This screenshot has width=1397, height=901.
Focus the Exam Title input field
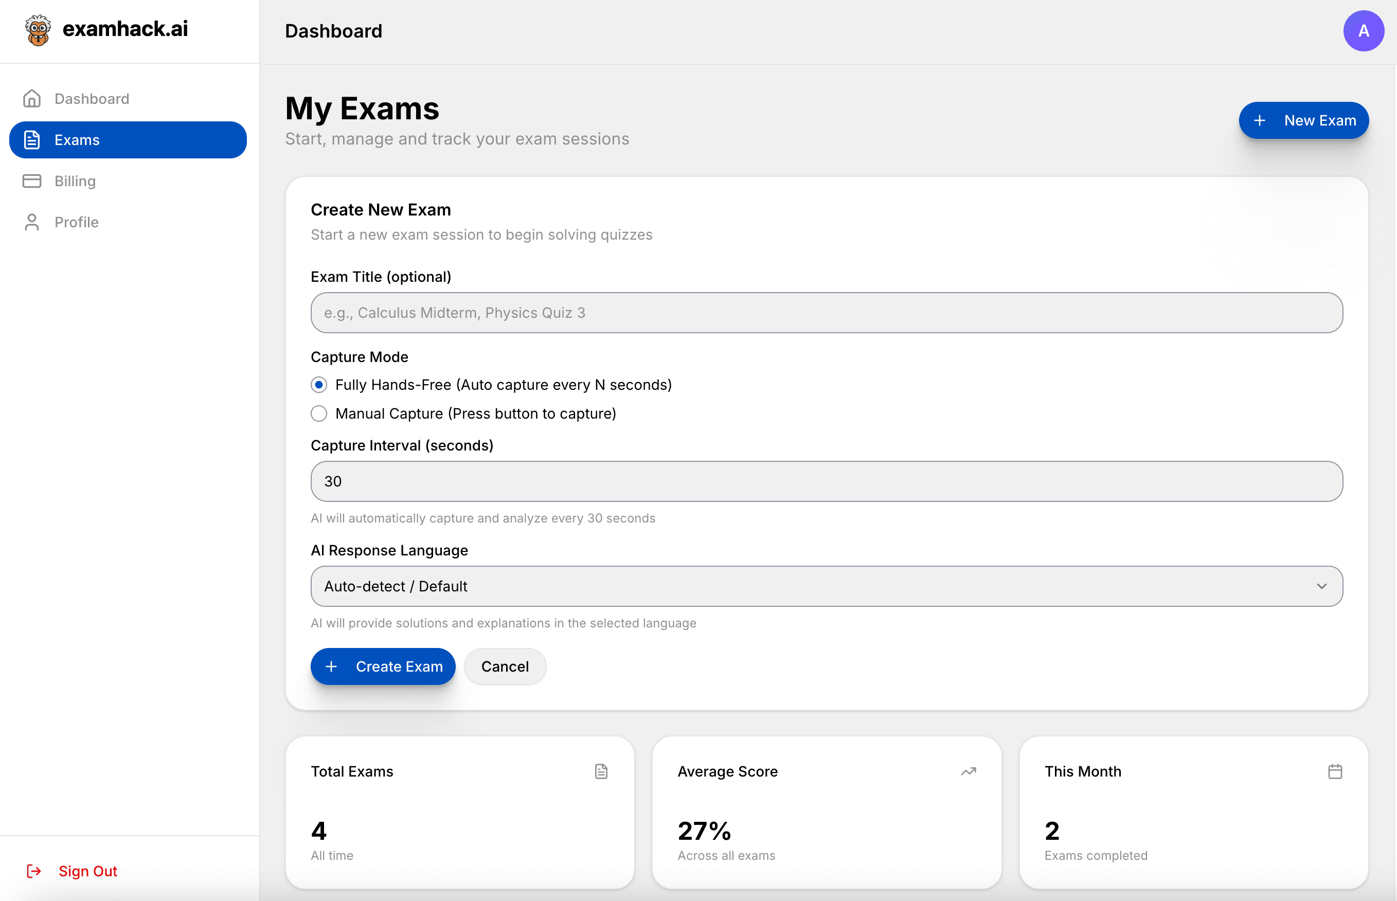pyautogui.click(x=826, y=313)
